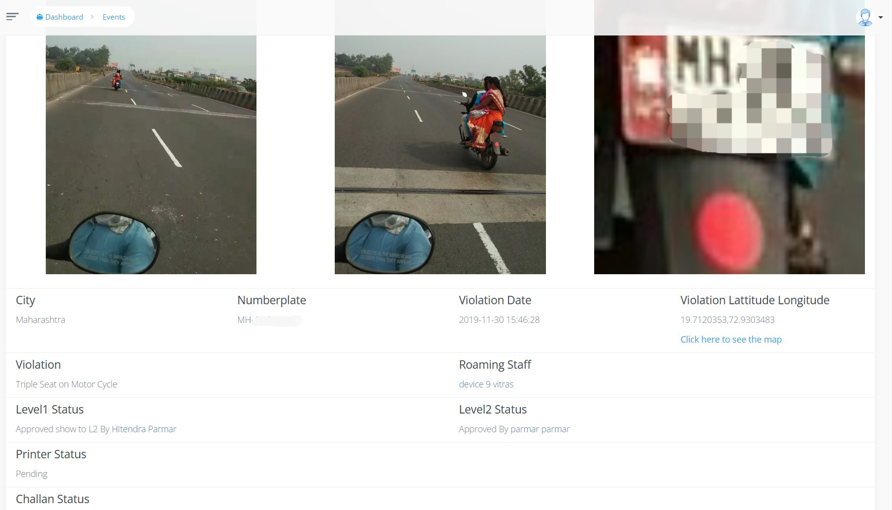Open the hamburger sidebar menu icon

coord(12,17)
